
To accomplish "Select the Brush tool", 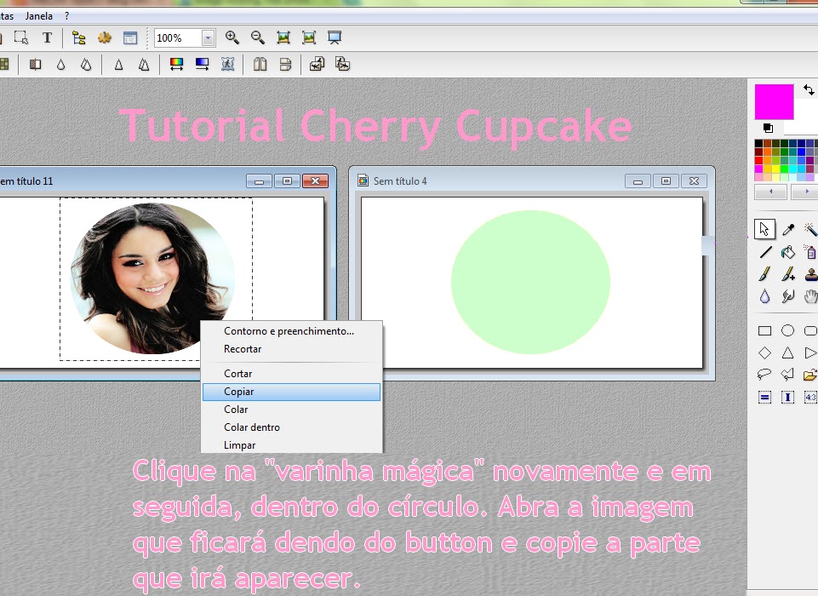I will click(764, 274).
